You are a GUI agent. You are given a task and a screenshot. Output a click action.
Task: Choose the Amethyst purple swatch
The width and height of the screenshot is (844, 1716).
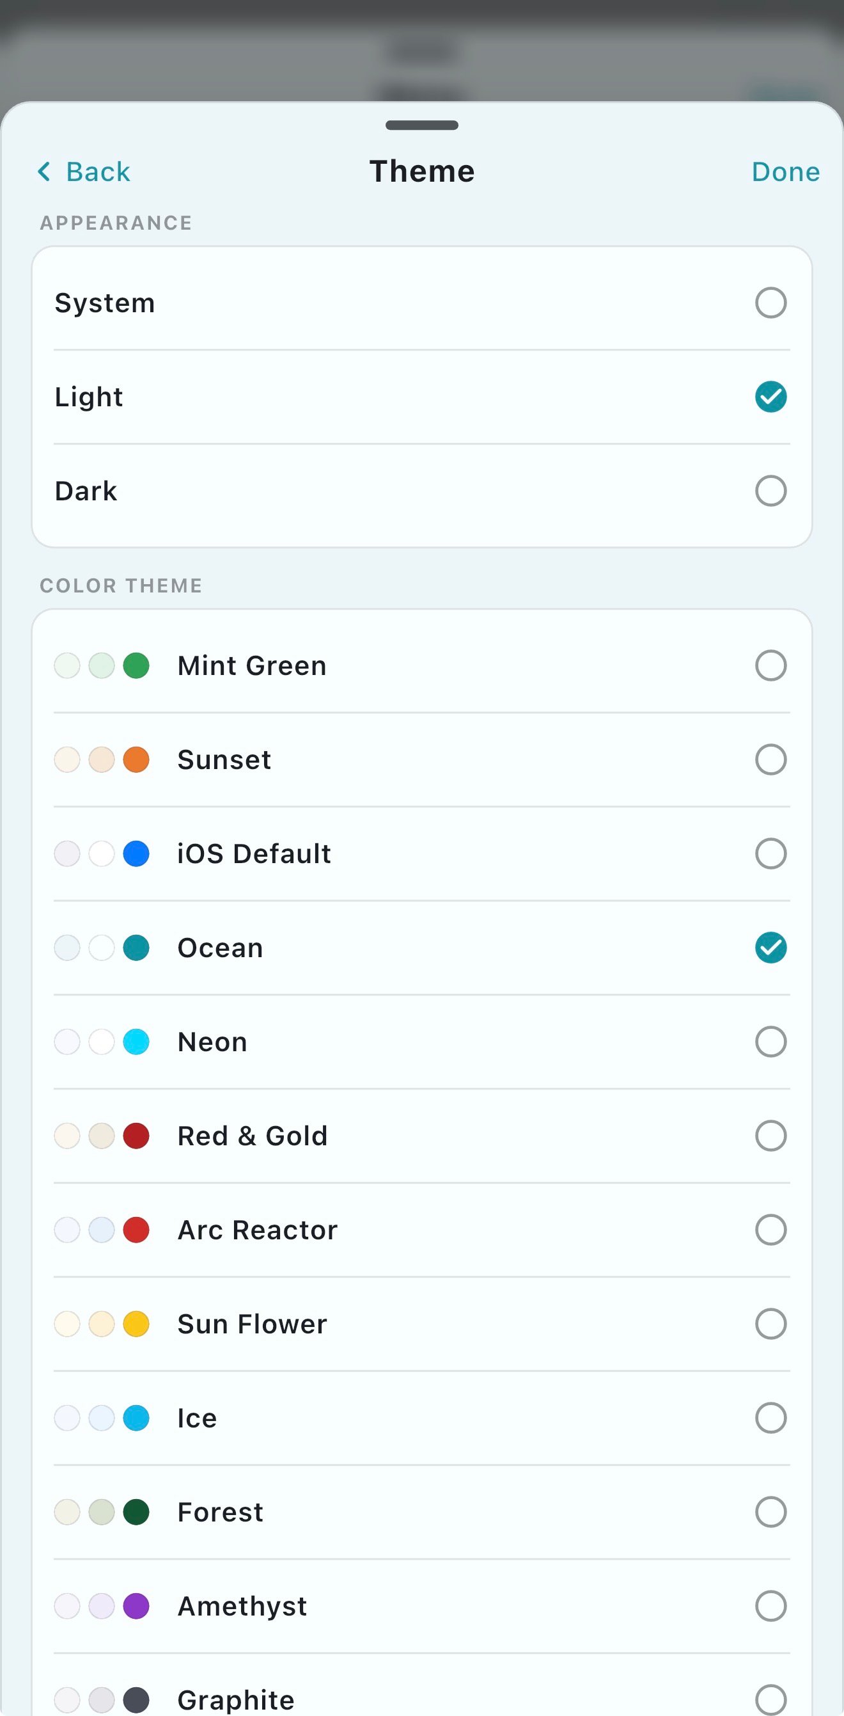point(136,1606)
